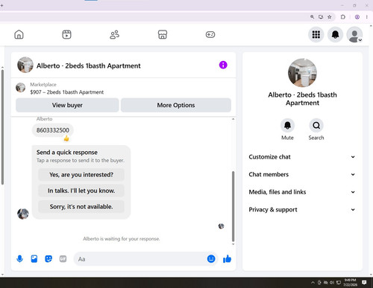
Task: Click the thumbs-up reaction on phone number
Action: pos(66,138)
